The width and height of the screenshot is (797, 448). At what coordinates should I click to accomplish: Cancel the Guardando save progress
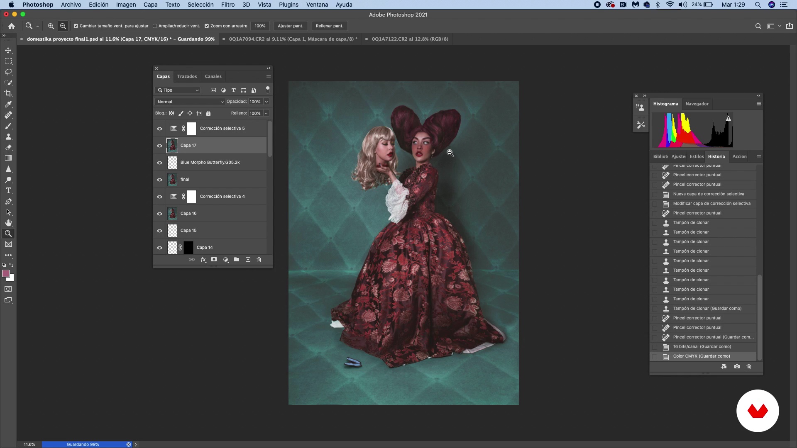click(x=129, y=444)
